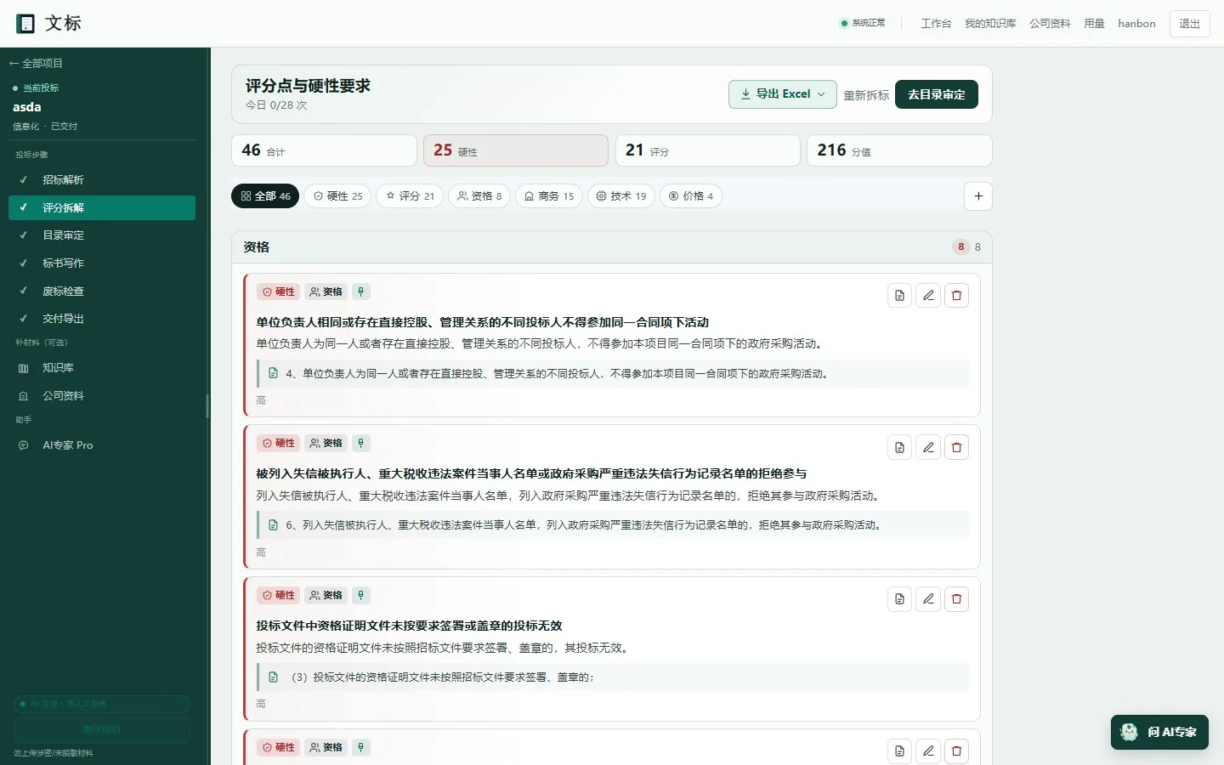1224x765 pixels.
Task: Click the 资格 tag on 被列入失信被执行人 card
Action: pyautogui.click(x=326, y=443)
